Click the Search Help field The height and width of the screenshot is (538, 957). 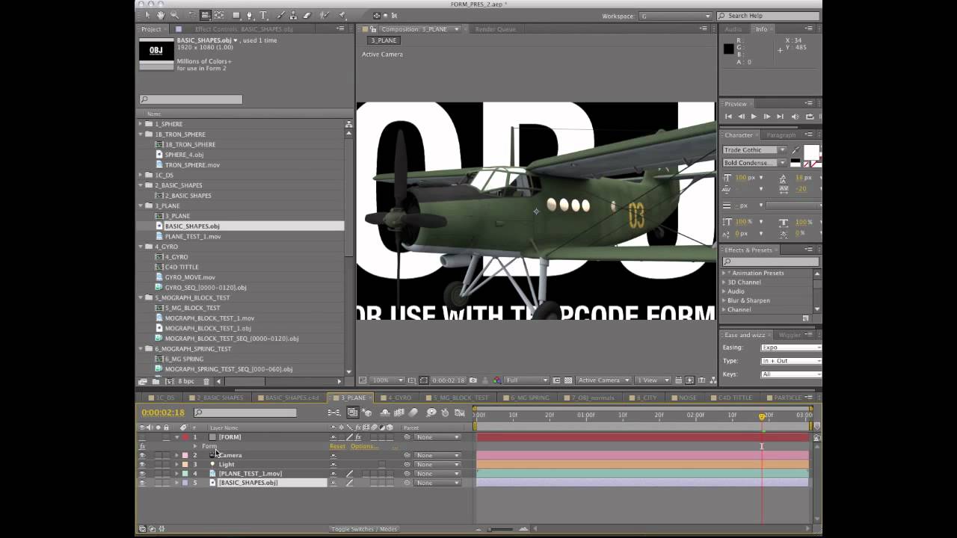pyautogui.click(x=769, y=16)
